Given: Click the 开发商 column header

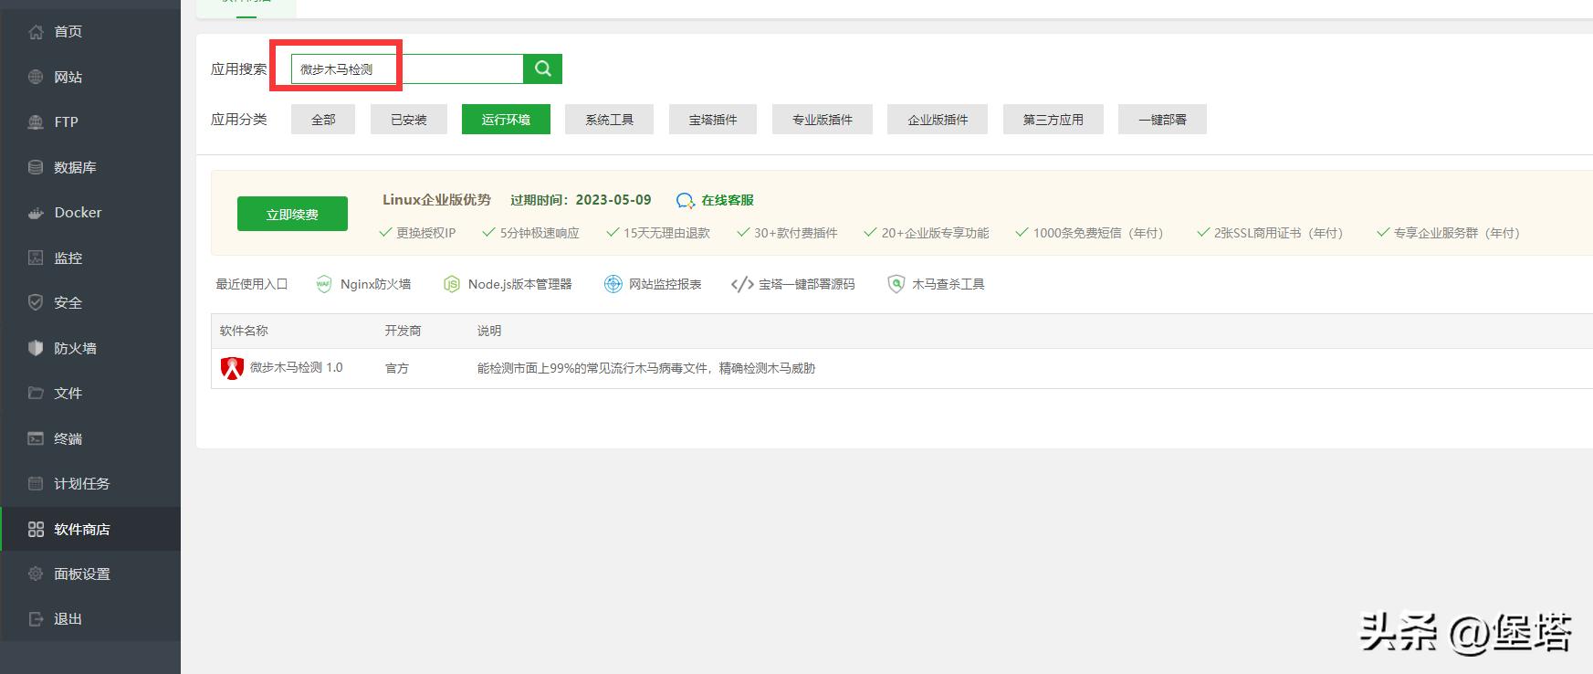Looking at the screenshot, I should click(x=403, y=331).
